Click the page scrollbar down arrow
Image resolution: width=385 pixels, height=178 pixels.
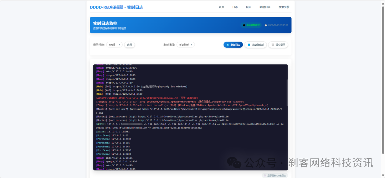tap(383, 176)
